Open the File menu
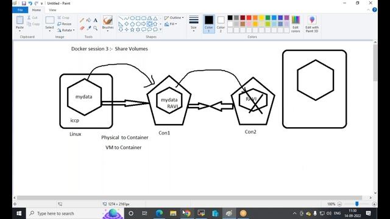Image resolution: width=390 pixels, height=219 pixels. coord(20,10)
